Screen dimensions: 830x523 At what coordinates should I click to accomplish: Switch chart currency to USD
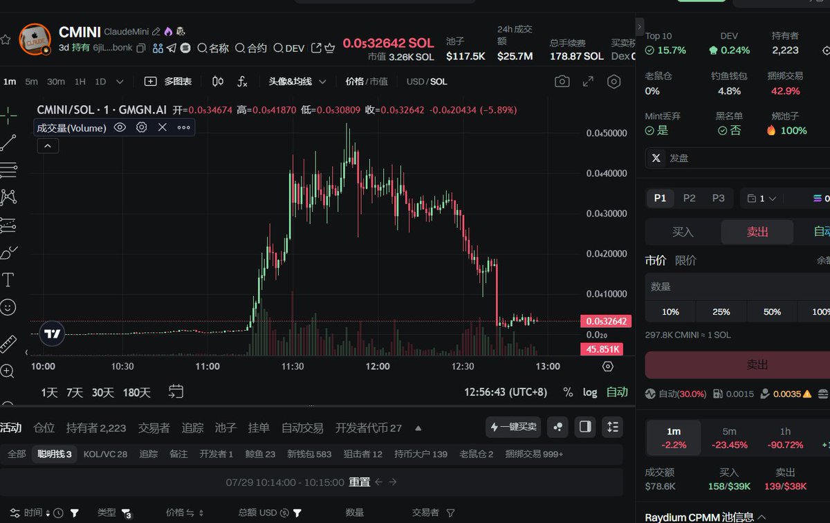click(415, 82)
